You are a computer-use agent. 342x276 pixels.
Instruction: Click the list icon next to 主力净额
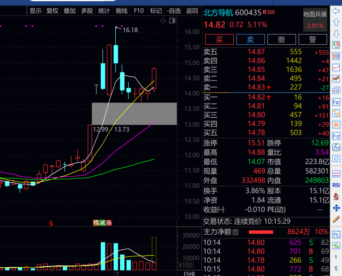[235, 232]
